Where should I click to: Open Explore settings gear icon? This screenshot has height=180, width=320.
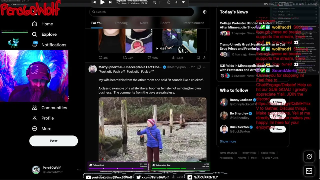(205, 12)
